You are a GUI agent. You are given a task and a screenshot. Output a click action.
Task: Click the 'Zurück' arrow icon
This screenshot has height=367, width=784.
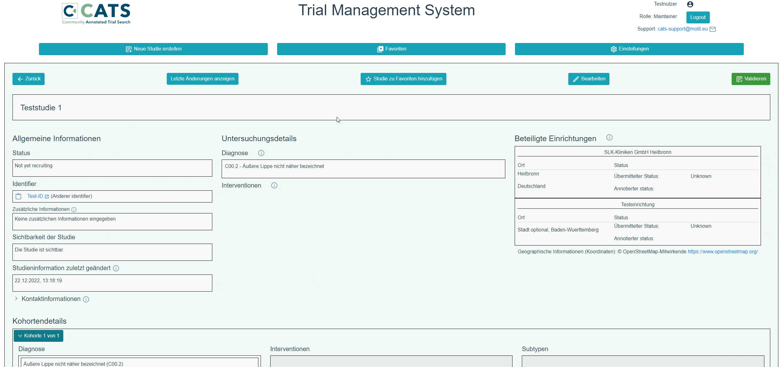(21, 79)
